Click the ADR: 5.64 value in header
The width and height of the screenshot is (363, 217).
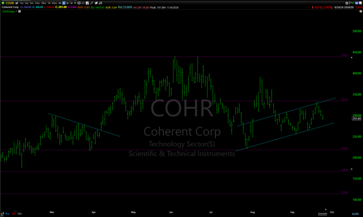(111, 7)
